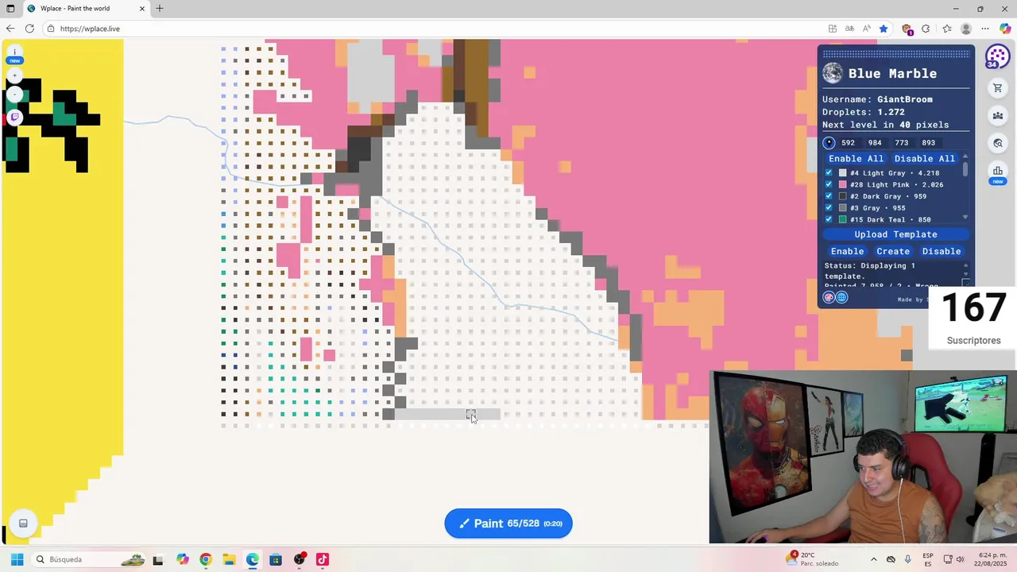Zoom in the map with plus button
This screenshot has height=572, width=1017.
click(14, 76)
